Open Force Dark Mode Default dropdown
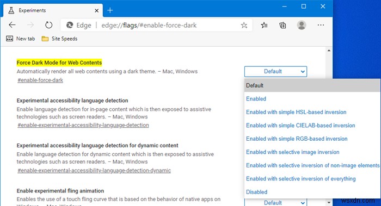 click(275, 72)
